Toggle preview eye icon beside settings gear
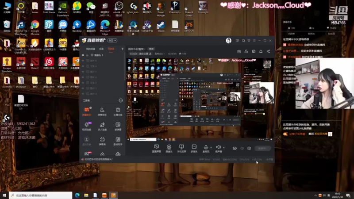The image size is (354, 199). click(242, 148)
